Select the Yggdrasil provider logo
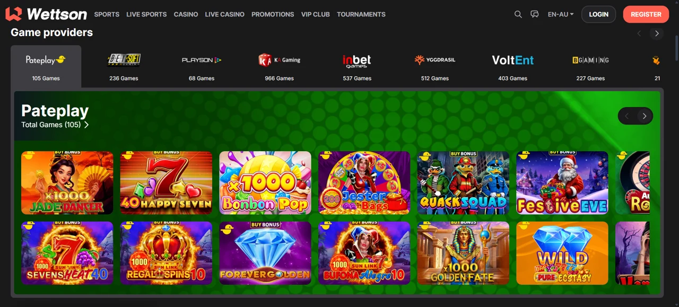 (x=435, y=60)
